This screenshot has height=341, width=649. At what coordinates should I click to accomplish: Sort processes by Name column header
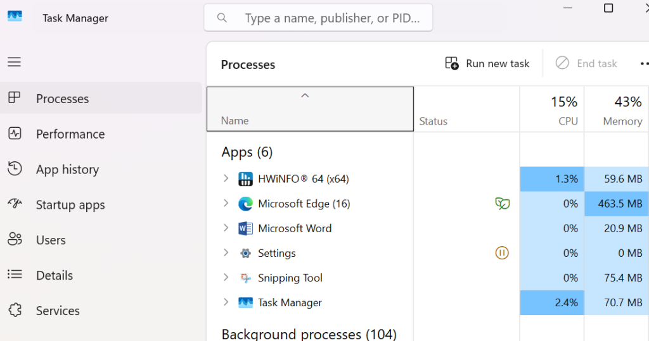coord(310,109)
